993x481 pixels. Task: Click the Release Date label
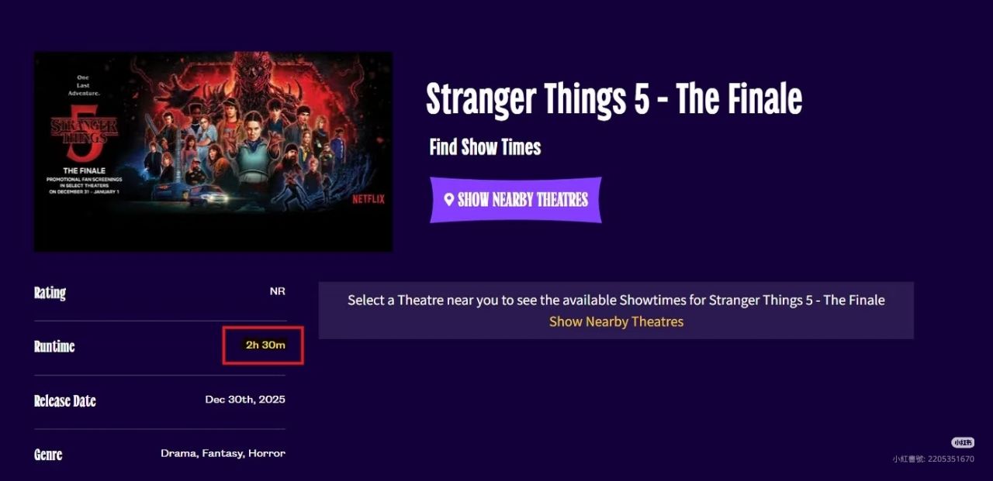pos(65,400)
